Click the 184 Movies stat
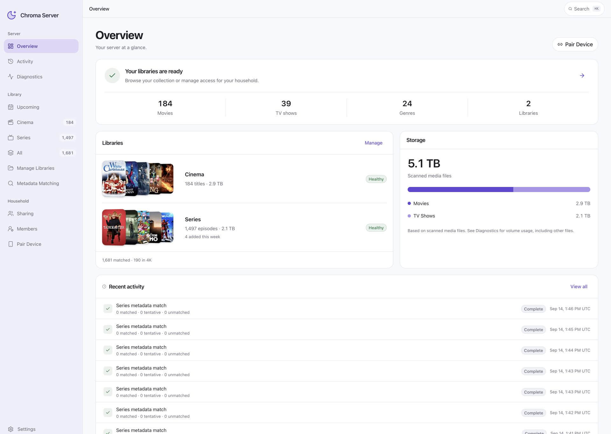The height and width of the screenshot is (434, 611). 165,108
